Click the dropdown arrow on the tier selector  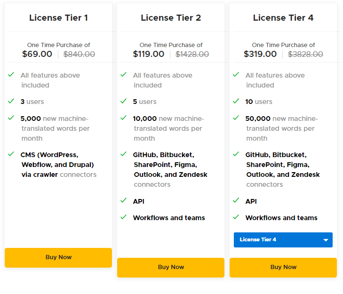point(326,240)
